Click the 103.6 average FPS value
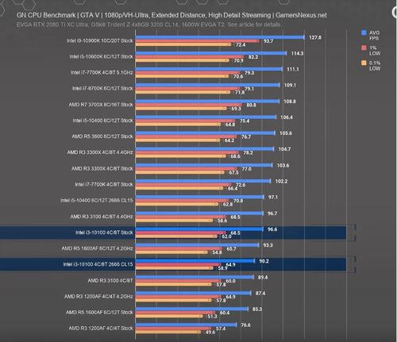The width and height of the screenshot is (397, 342). [283, 166]
